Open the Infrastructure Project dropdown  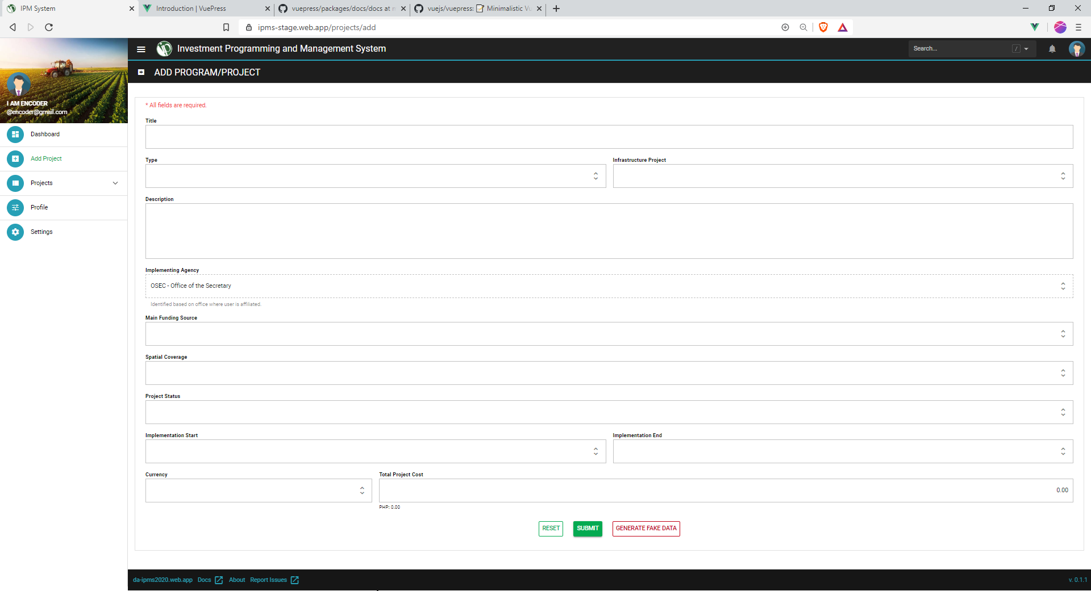tap(843, 176)
